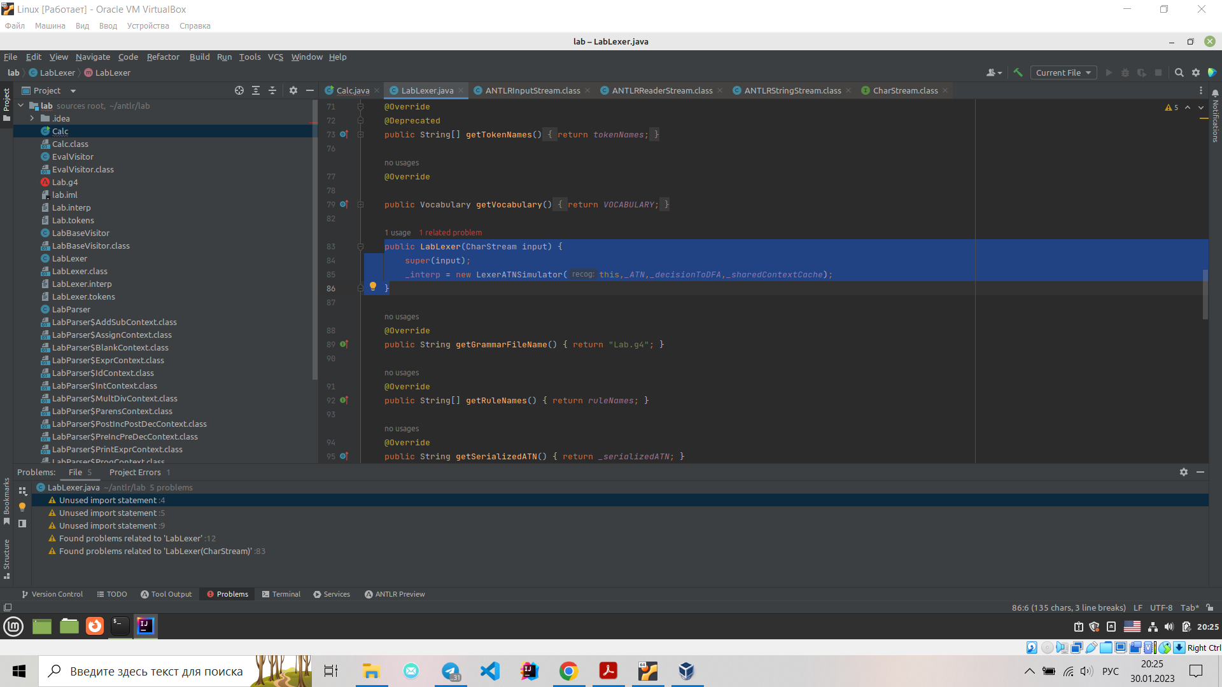Open the terminal in Linux taskbar
This screenshot has height=687, width=1222.
coord(120,626)
